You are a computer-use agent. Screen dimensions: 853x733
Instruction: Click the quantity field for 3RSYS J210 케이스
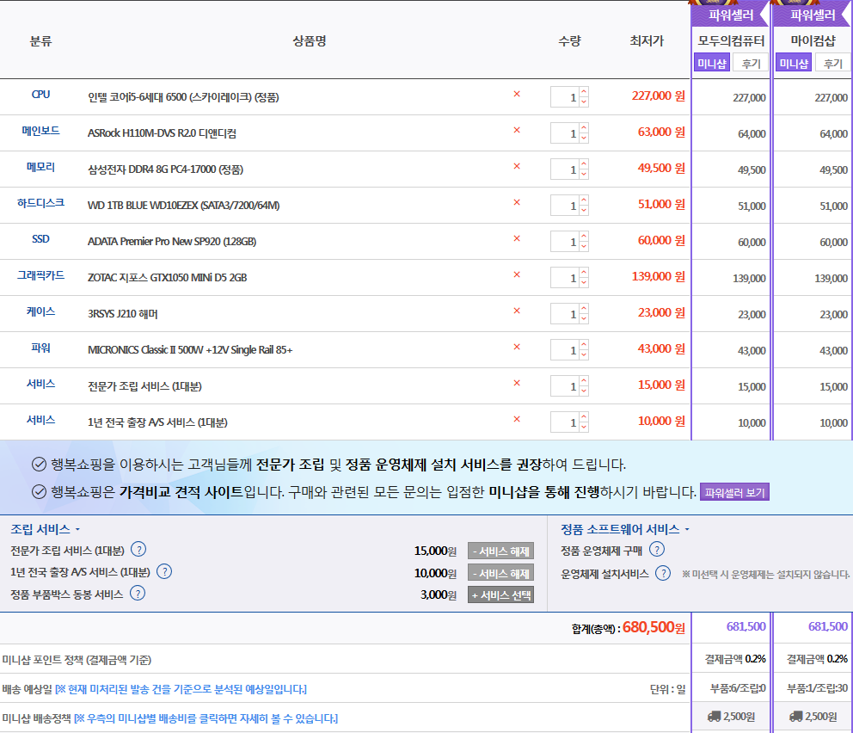(x=564, y=314)
